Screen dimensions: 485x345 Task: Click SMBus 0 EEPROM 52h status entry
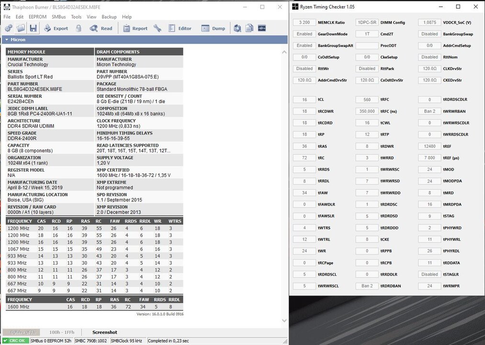(51, 341)
